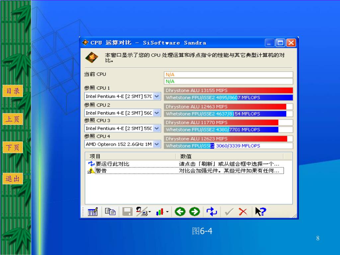This screenshot has height=255, width=340.
Task: Click the Dhrystone ALU 11770 MIPS bar
Action: [228, 123]
